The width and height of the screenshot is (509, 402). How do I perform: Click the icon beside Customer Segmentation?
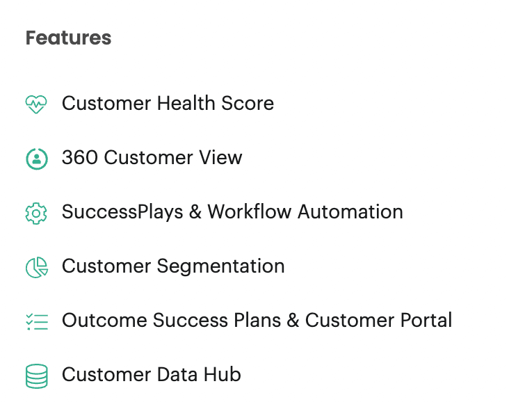pos(37,267)
